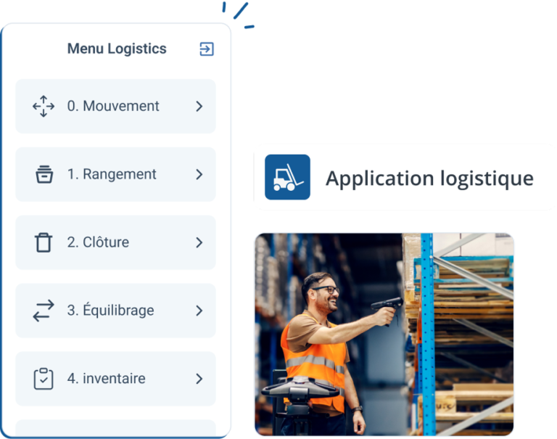The width and height of the screenshot is (557, 439).
Task: Click the swap arrows Équilibrage icon
Action: tap(44, 311)
